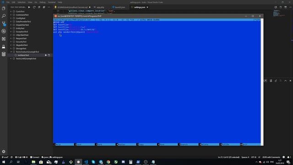This screenshot has width=293, height=165.
Task: Expand the ConfigTest tree node
Action: pos(11,18)
